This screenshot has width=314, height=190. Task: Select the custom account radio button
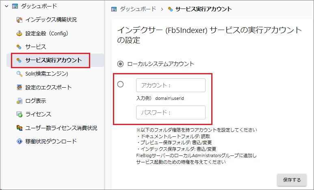pyautogui.click(x=120, y=84)
